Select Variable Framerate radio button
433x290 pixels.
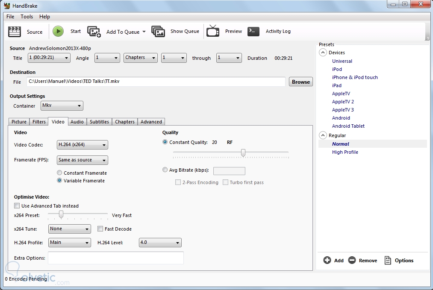click(x=59, y=181)
